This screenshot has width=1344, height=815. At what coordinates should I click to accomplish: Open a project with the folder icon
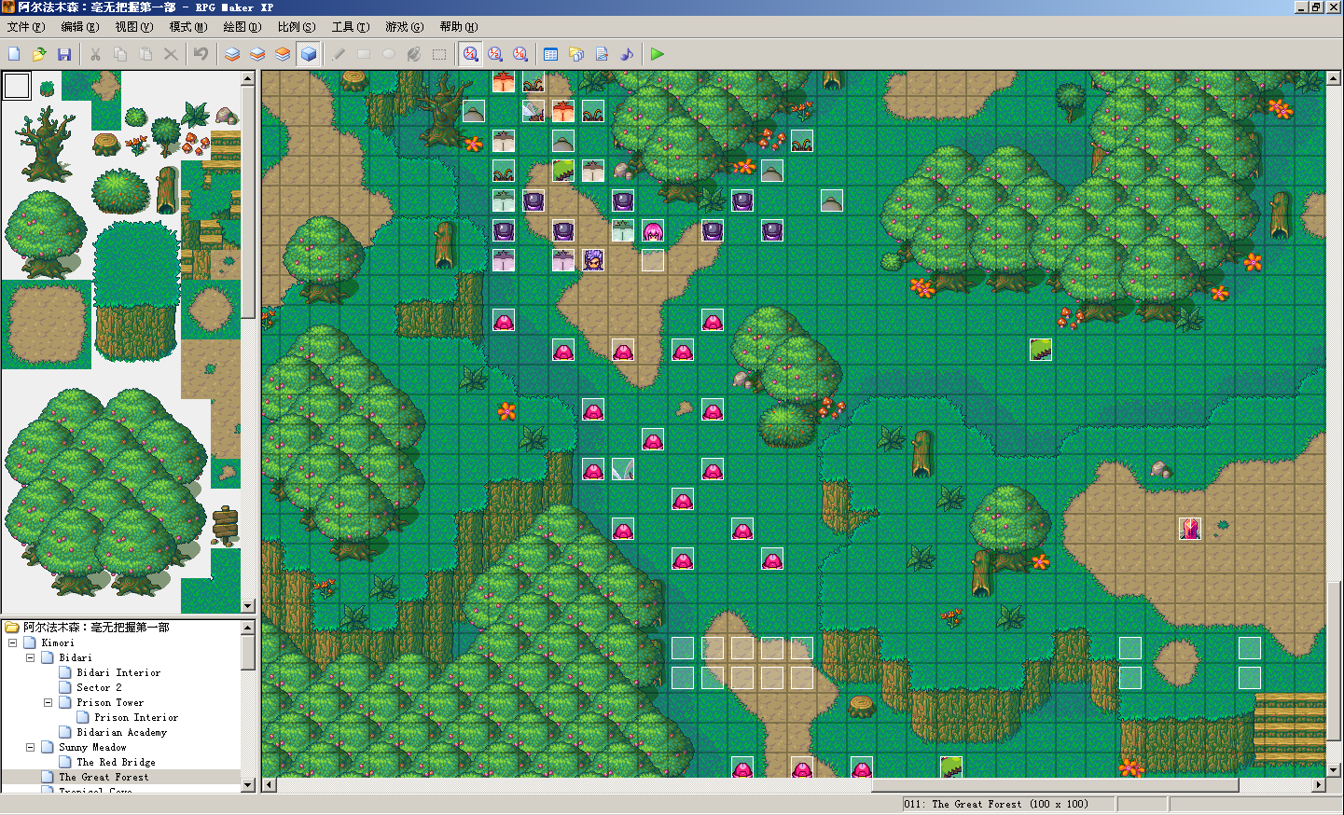point(39,54)
